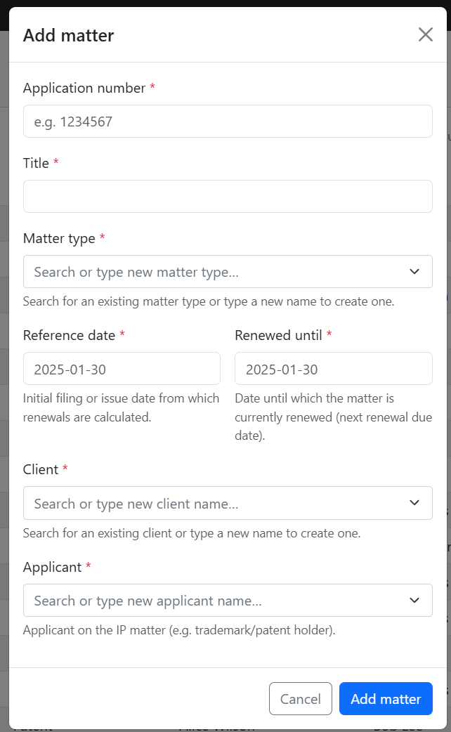Click the Client field label
Screen dimensions: 451x732
[x=41, y=470]
